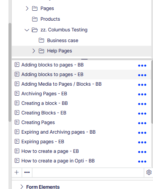
Task: Open options menu for Archiving Pages - EB
Action: pyautogui.click(x=142, y=94)
